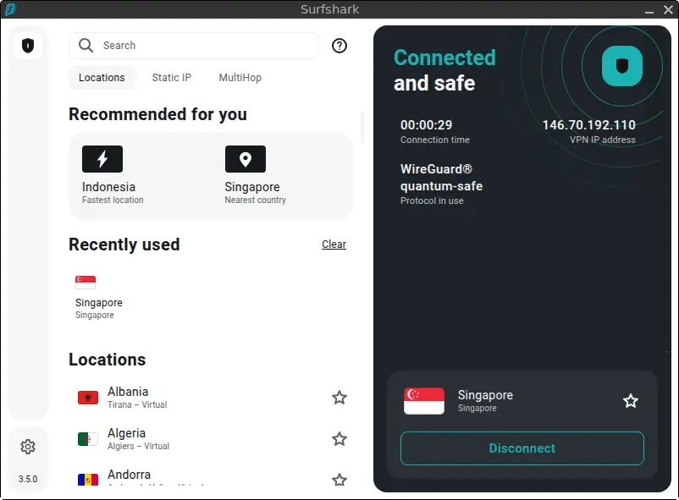The height and width of the screenshot is (500, 679).
Task: Click the Surfshark logo in title bar
Action: pos(9,9)
